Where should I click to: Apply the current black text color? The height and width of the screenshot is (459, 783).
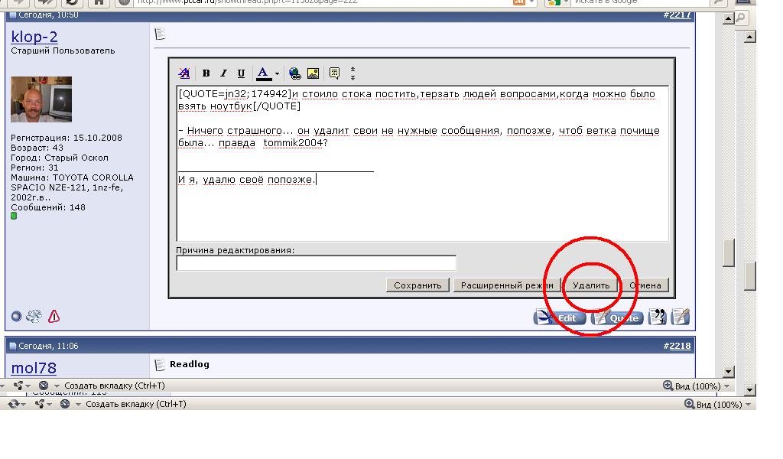[264, 73]
